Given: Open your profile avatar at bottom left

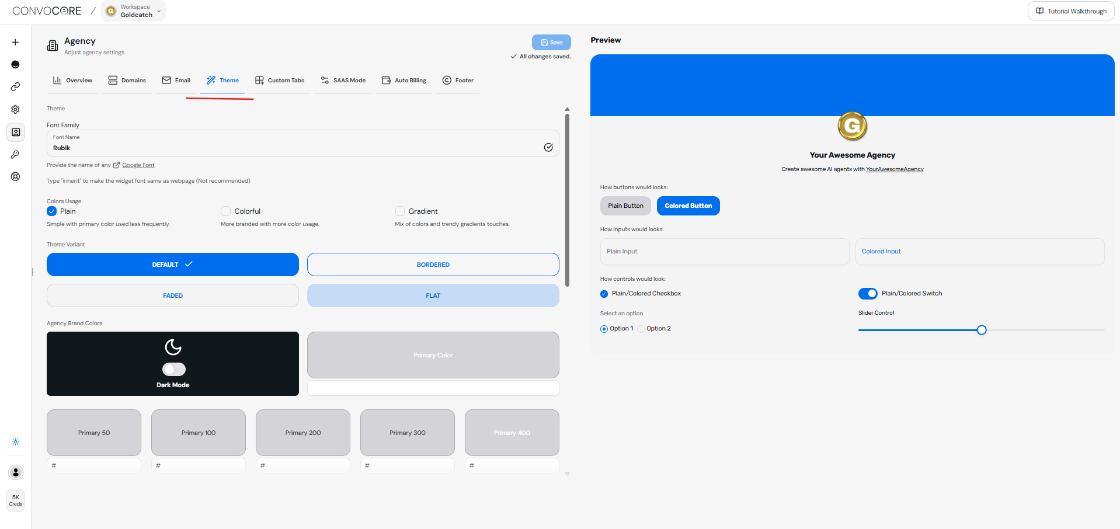Looking at the screenshot, I should pyautogui.click(x=15, y=472).
